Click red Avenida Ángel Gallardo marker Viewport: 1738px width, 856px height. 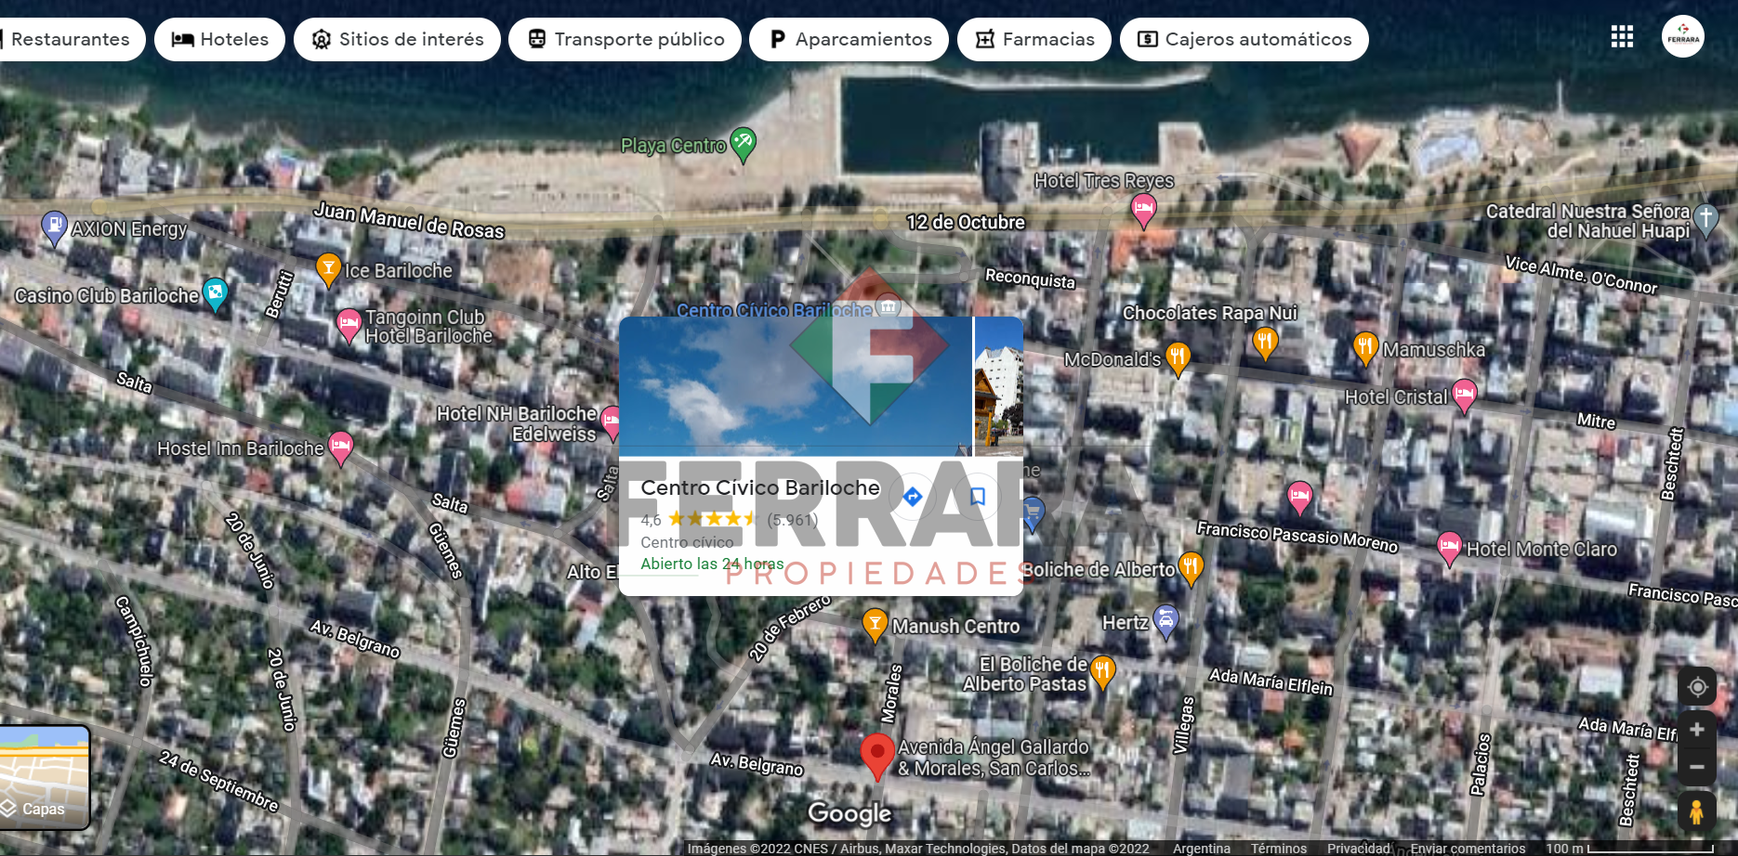click(x=877, y=755)
